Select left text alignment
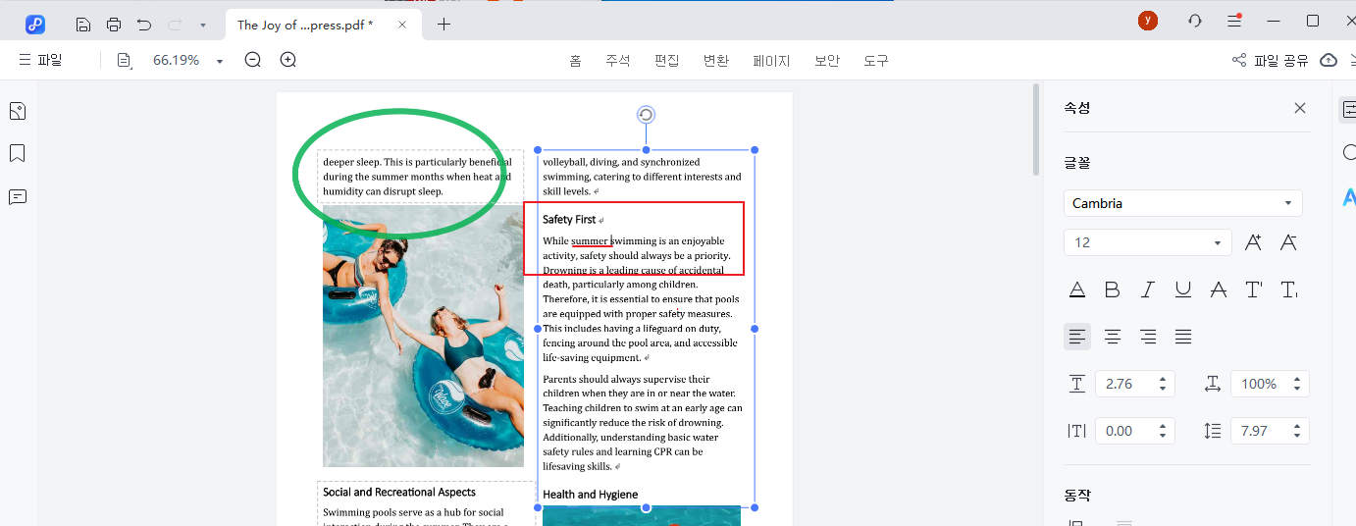This screenshot has width=1356, height=526. (1077, 337)
